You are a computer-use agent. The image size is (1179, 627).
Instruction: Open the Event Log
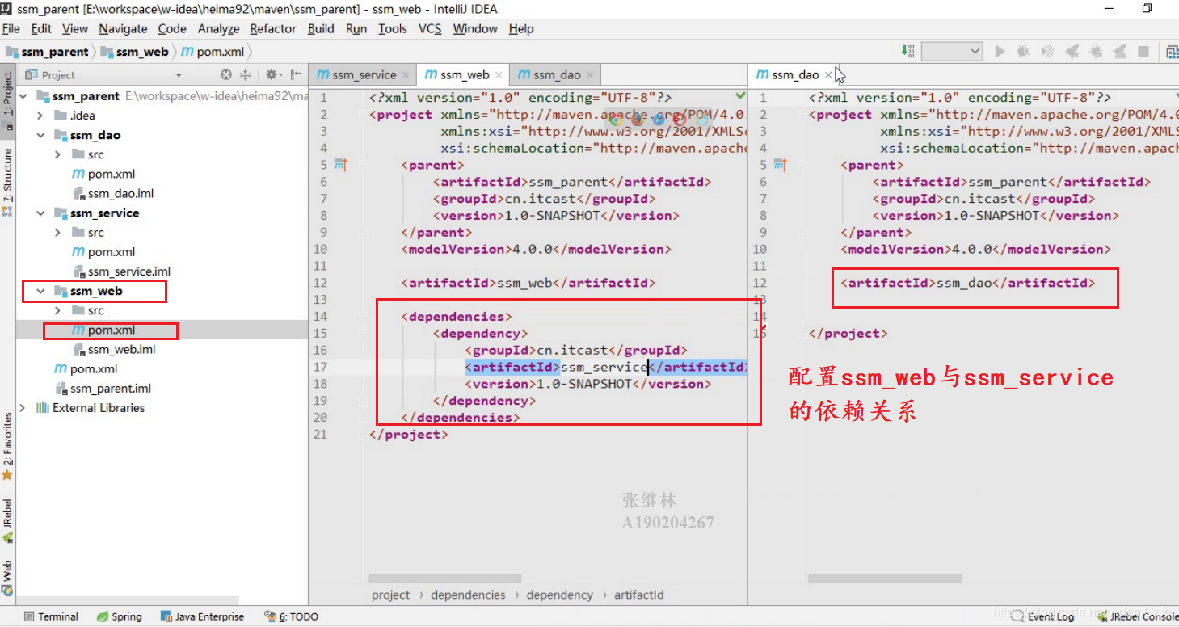coord(1043,616)
